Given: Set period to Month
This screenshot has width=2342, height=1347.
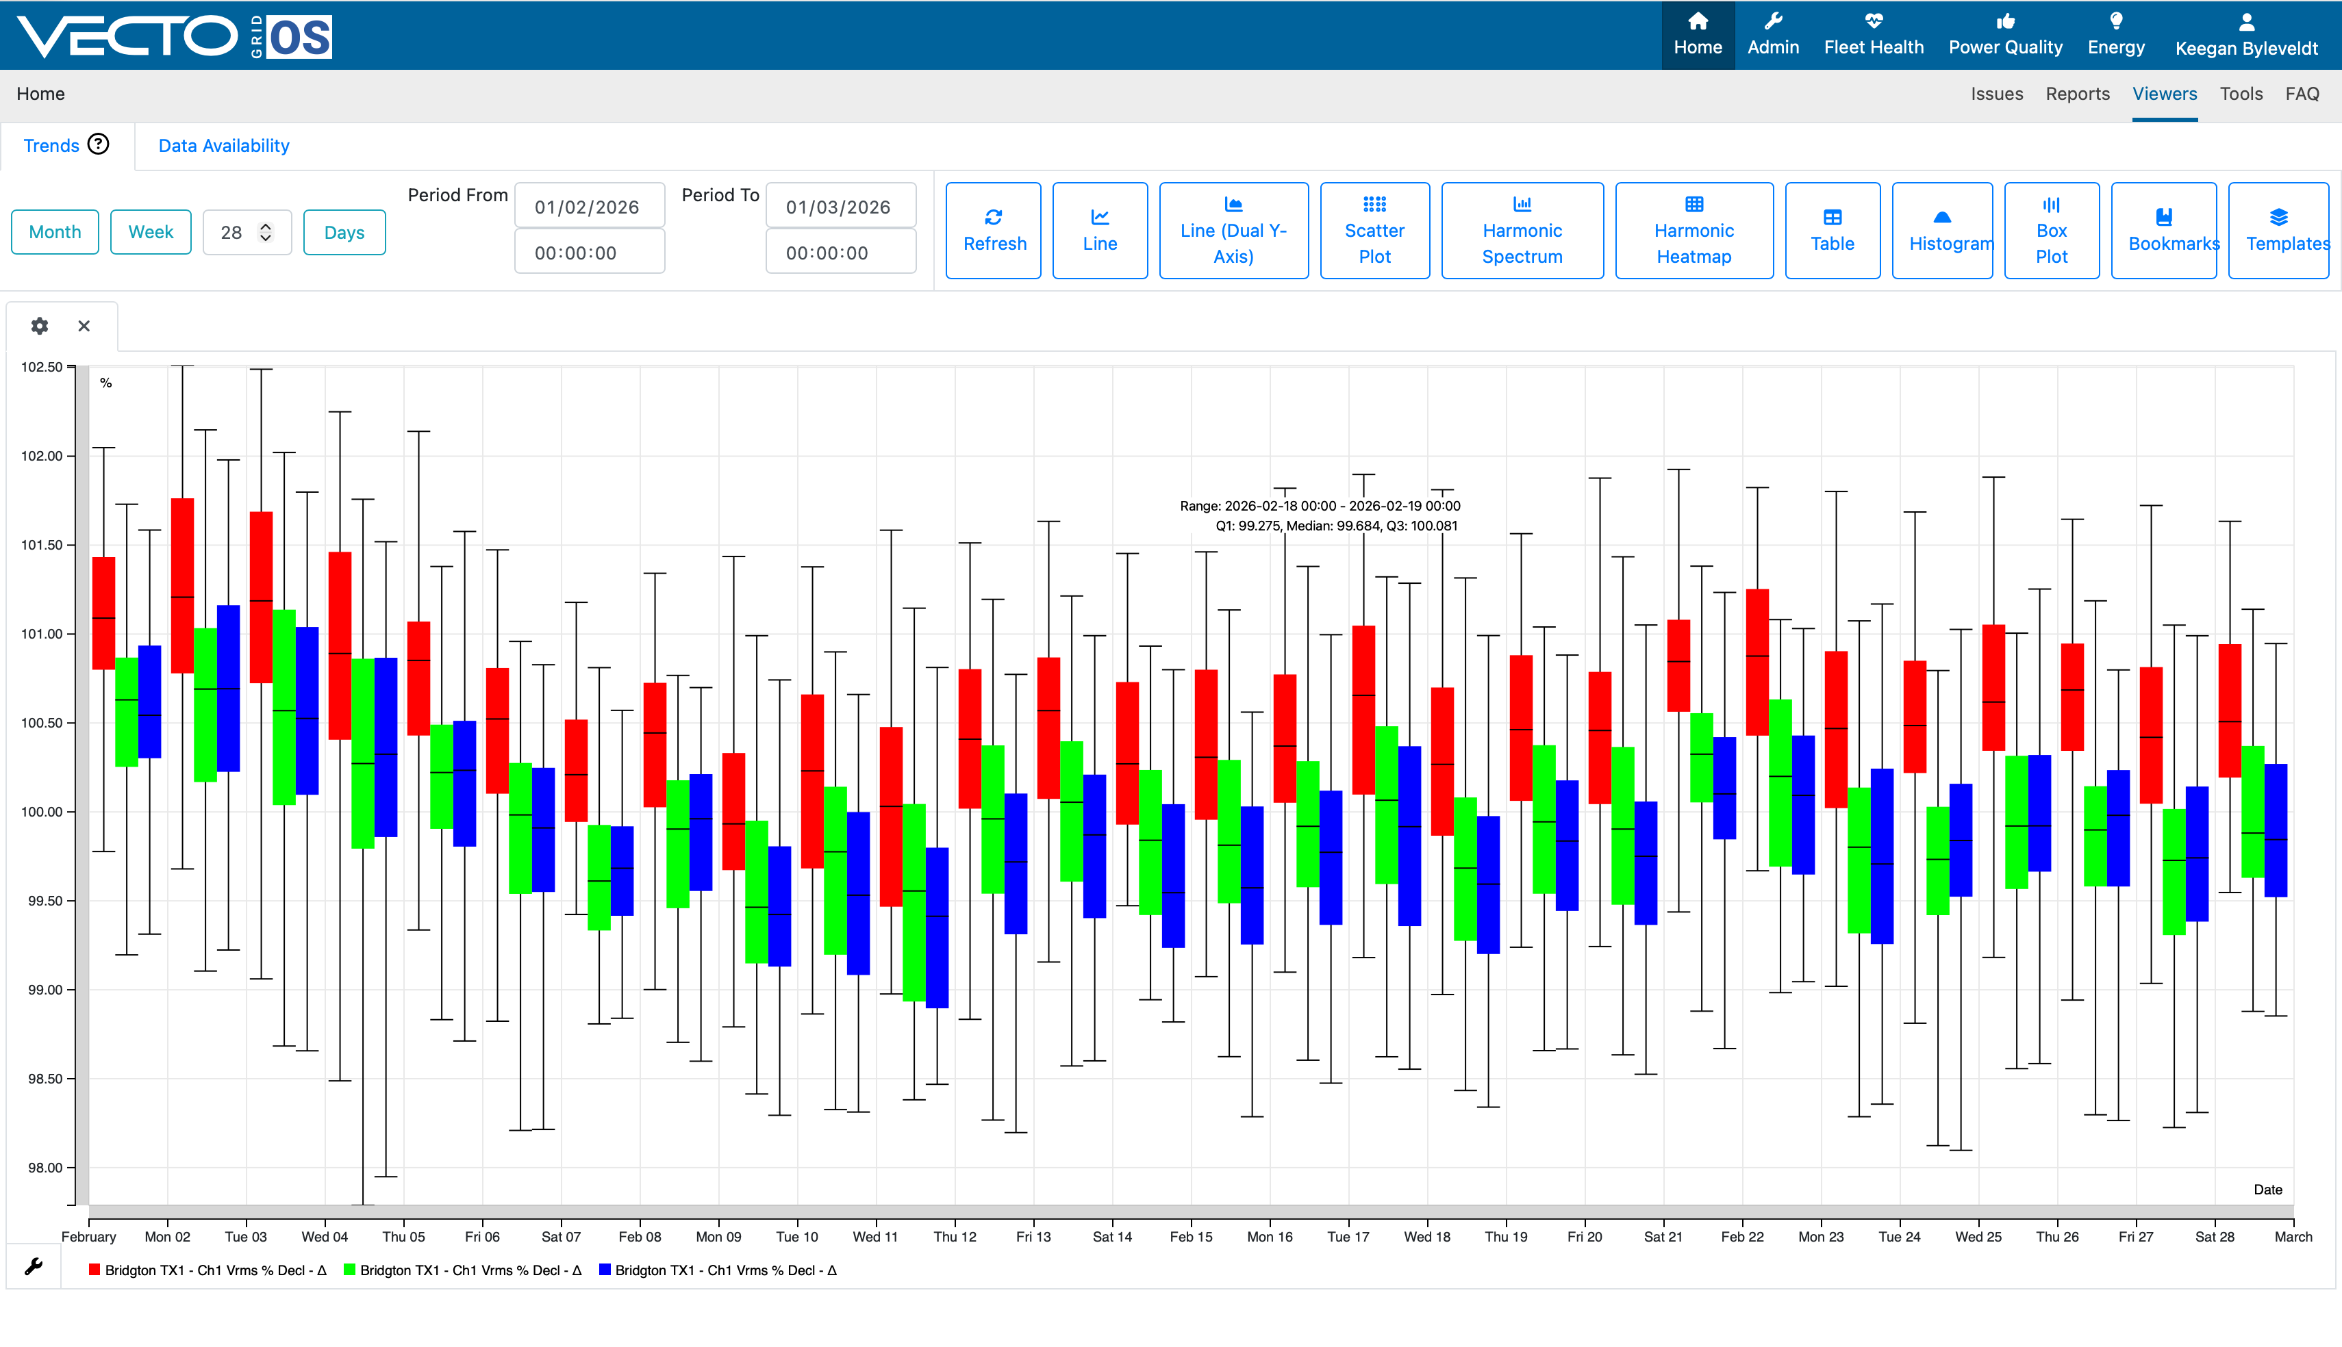Looking at the screenshot, I should (x=55, y=232).
